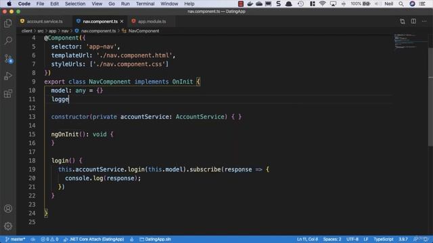Select the nav.component.ts tab
This screenshot has height=243, width=433.
pos(100,21)
